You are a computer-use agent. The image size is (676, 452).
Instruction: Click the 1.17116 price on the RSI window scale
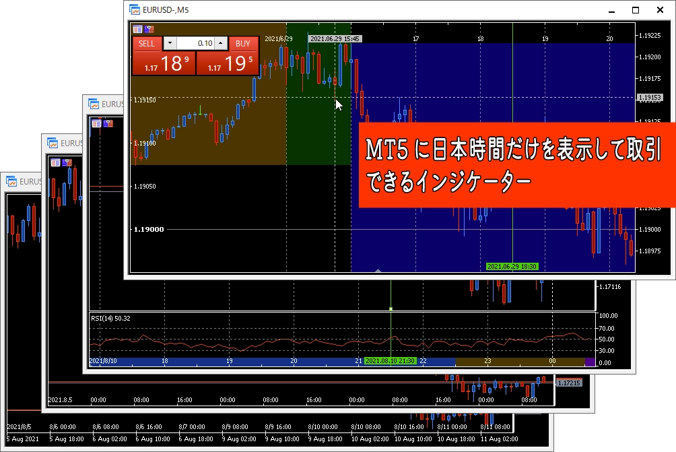pyautogui.click(x=610, y=286)
